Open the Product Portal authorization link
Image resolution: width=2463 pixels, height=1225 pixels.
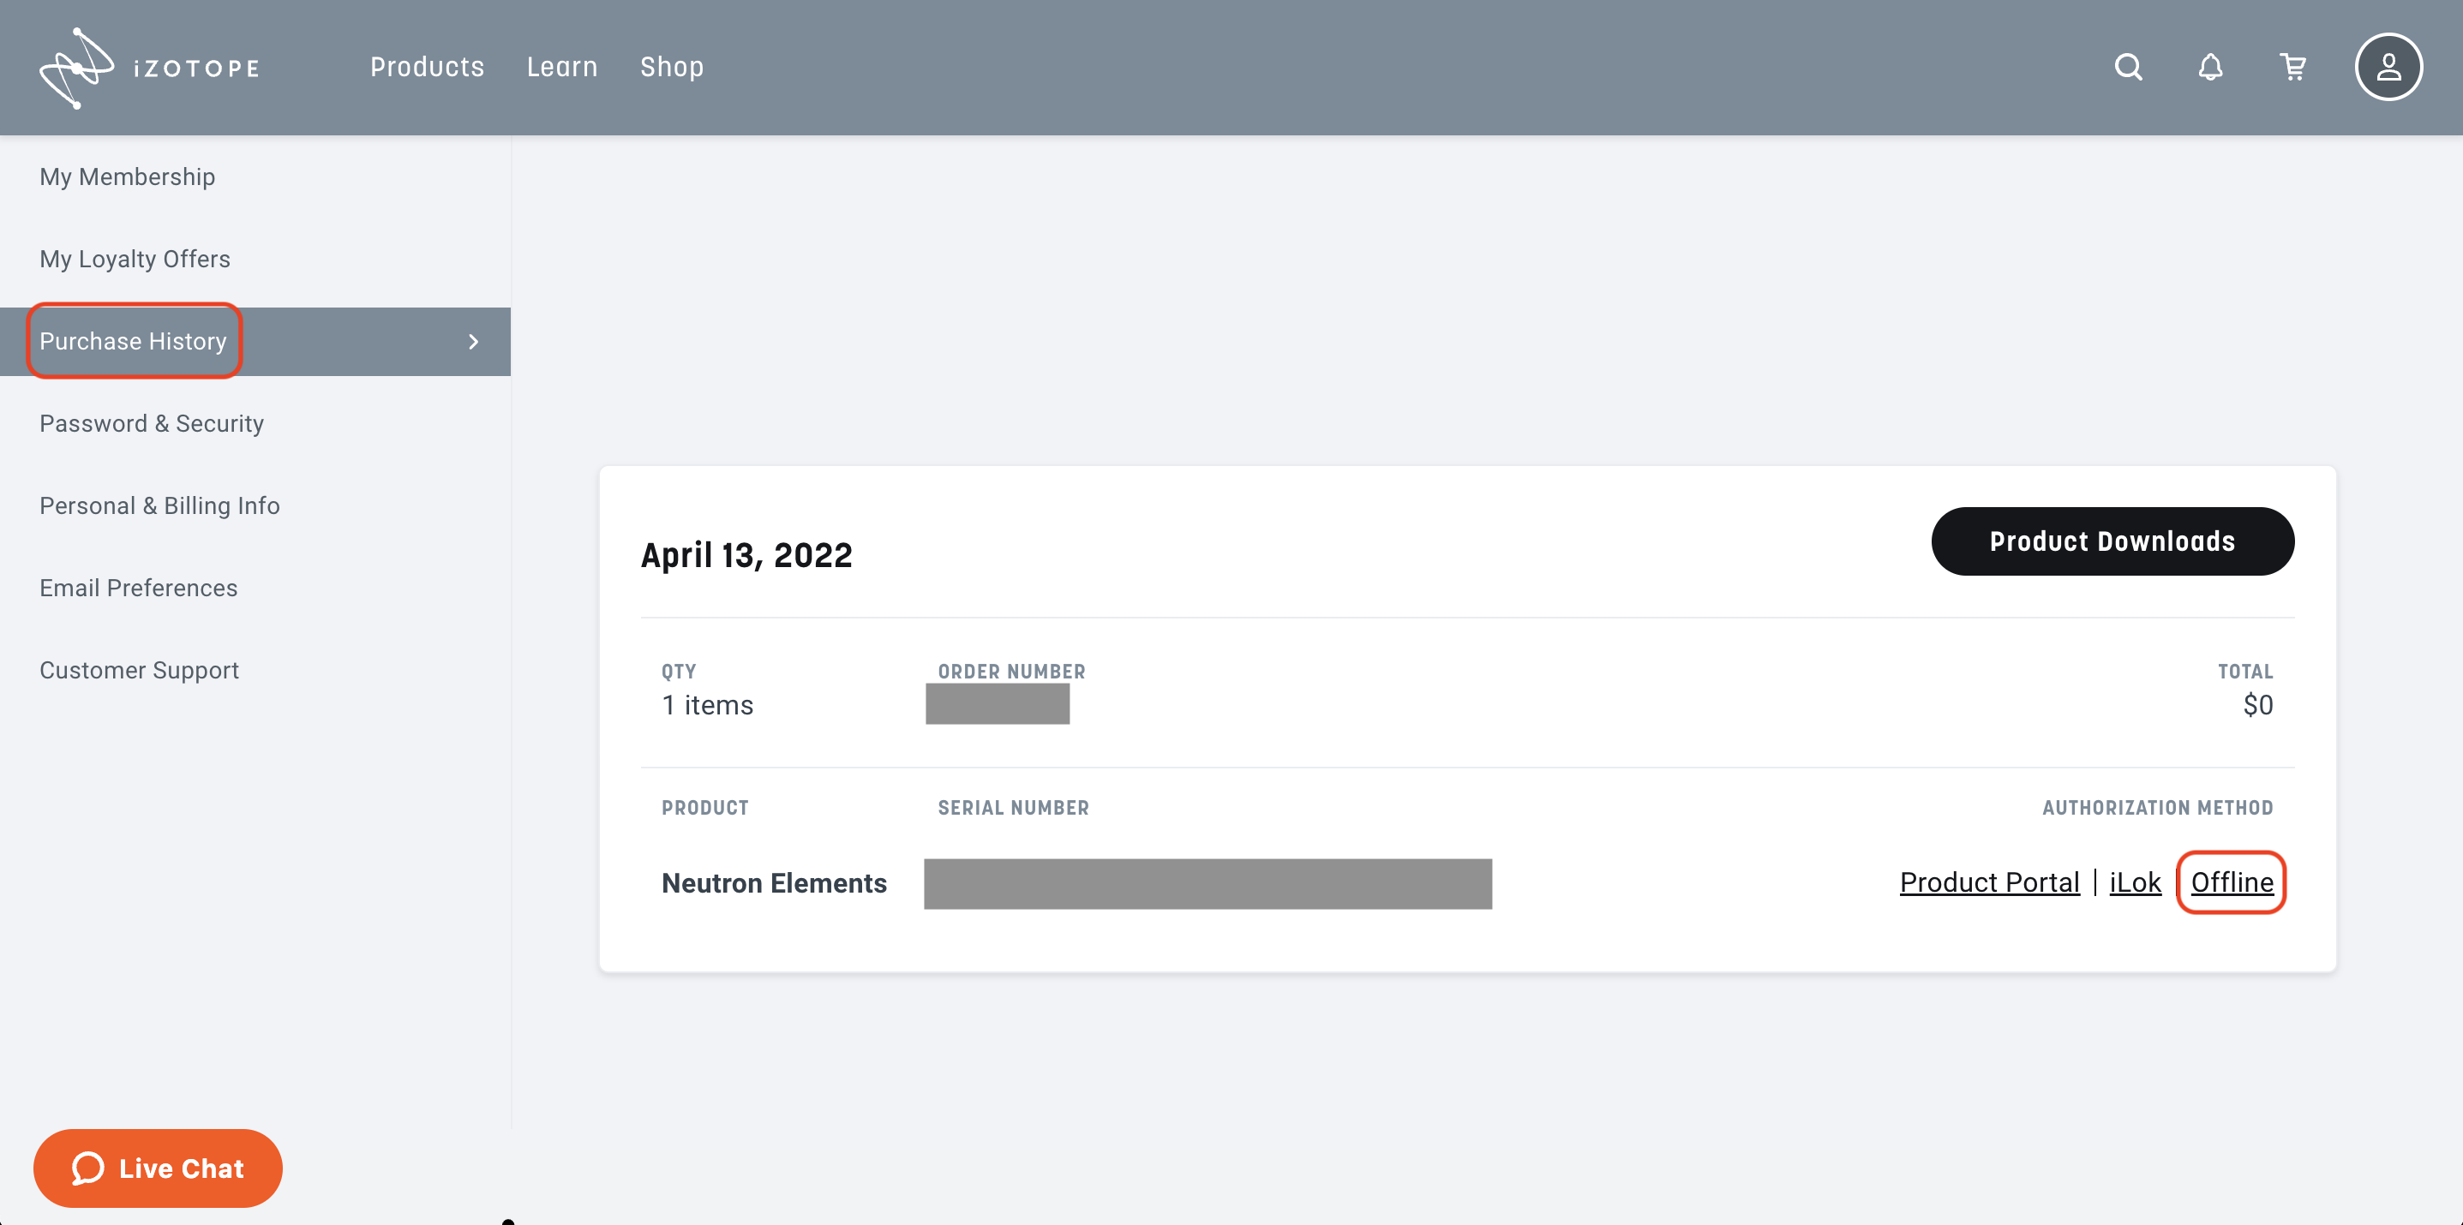pyautogui.click(x=1989, y=882)
